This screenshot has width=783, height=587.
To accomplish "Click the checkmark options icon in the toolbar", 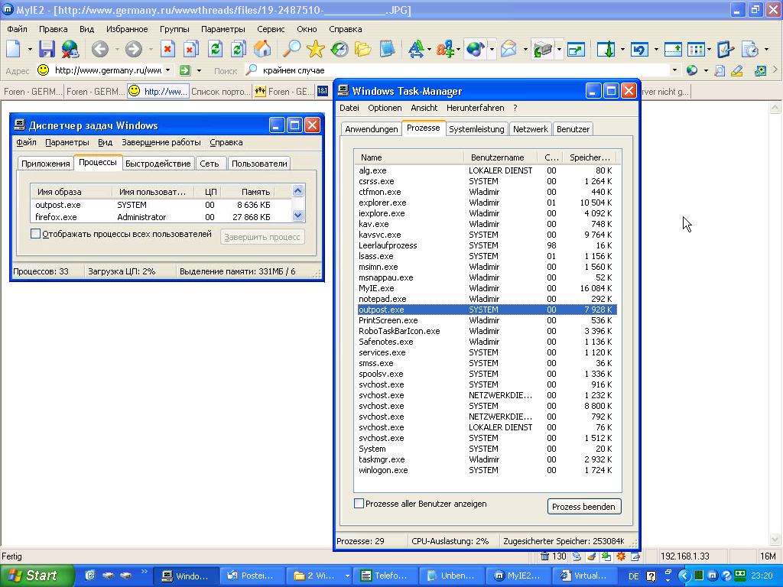I will [x=725, y=49].
